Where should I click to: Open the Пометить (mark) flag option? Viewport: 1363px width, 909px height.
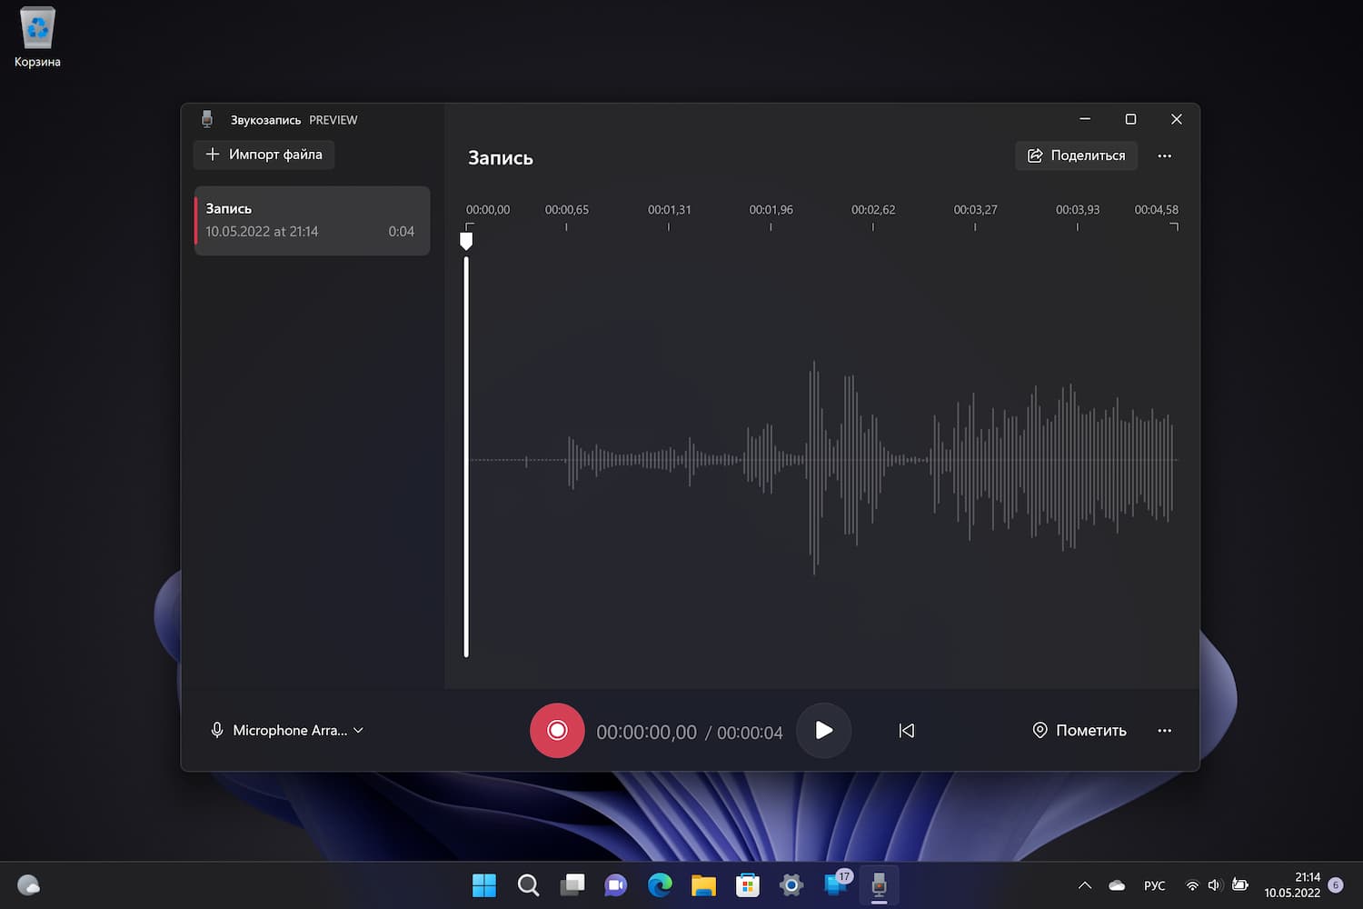click(x=1079, y=730)
